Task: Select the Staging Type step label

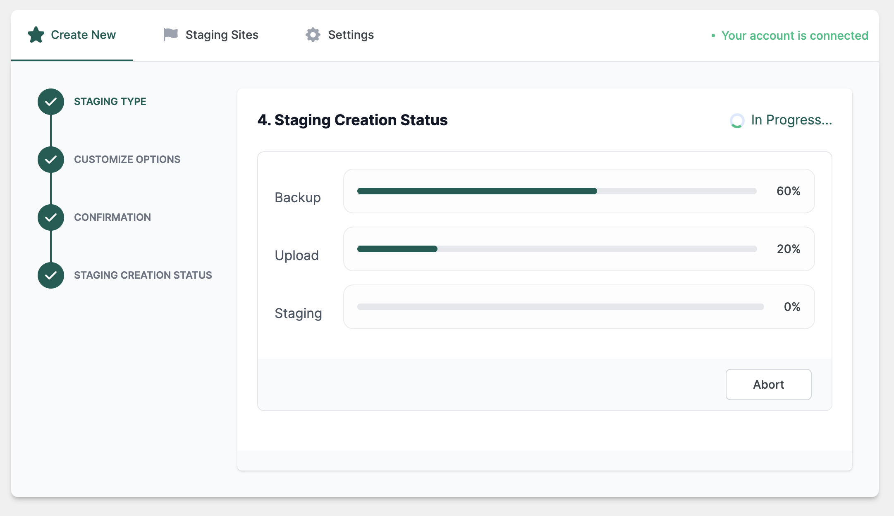Action: pyautogui.click(x=110, y=101)
